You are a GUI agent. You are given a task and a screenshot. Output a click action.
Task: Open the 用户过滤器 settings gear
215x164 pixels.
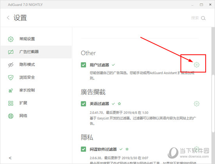pyautogui.click(x=197, y=65)
